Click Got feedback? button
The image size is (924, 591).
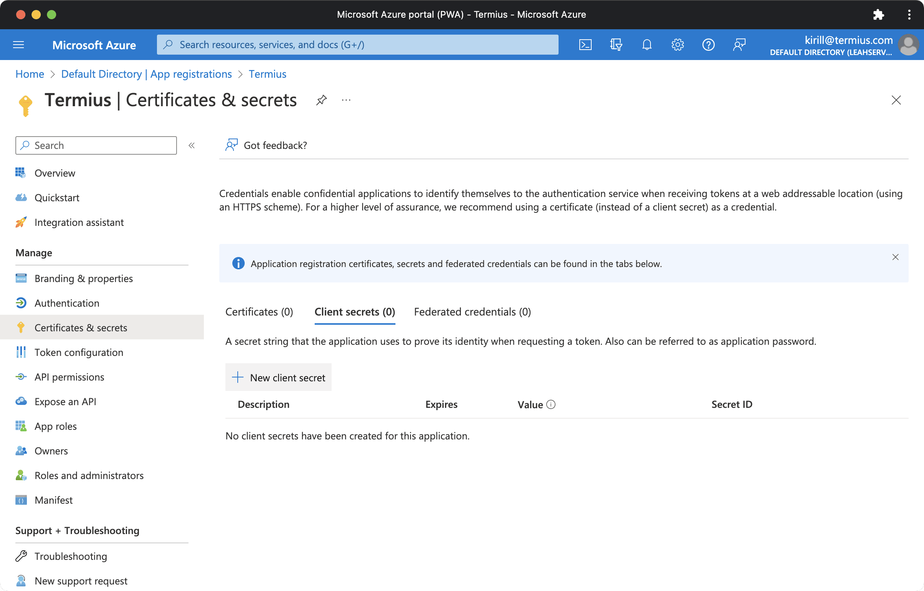coord(266,145)
